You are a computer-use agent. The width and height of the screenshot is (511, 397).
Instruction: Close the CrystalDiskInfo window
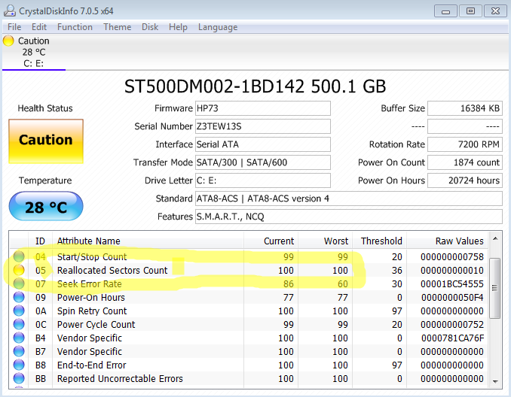[495, 11]
